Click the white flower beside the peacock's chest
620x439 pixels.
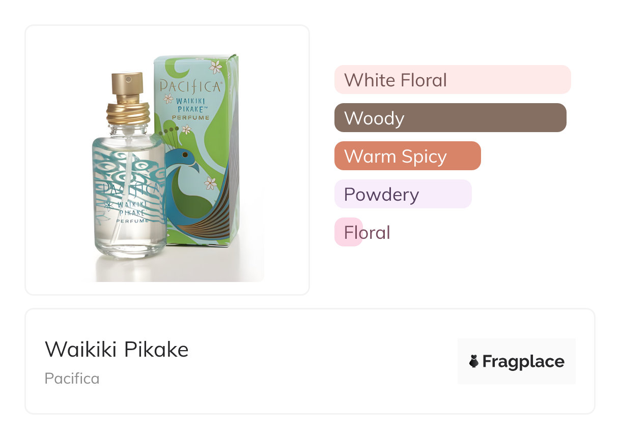tap(211, 183)
